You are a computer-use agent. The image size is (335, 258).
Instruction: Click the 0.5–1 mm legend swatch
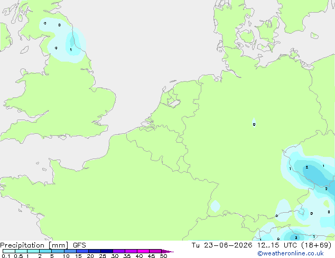tap(21, 251)
